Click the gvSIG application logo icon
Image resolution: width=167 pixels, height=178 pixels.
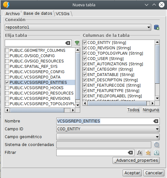pyautogui.click(x=6, y=5)
